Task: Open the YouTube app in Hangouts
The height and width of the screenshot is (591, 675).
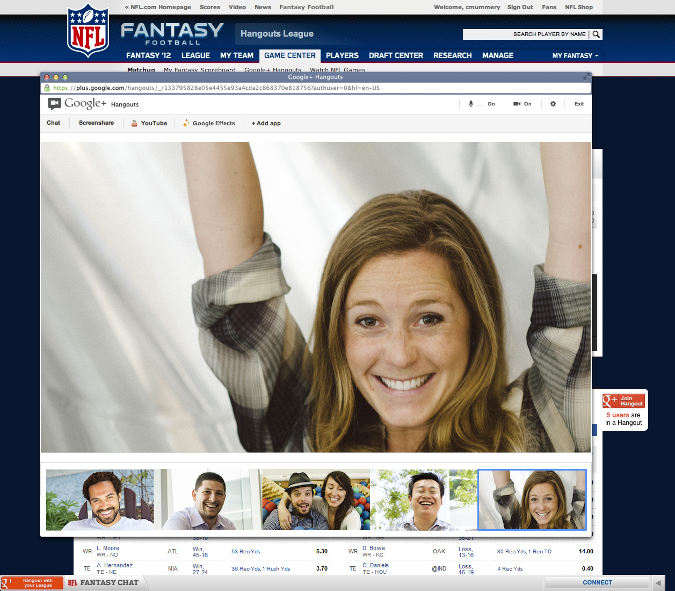Action: click(149, 123)
